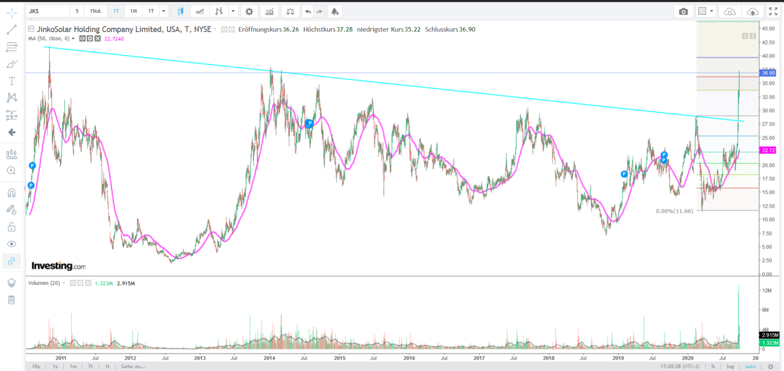Toggle stay in drawing mode pencil-lock icon
This screenshot has width=784, height=371.
pyautogui.click(x=11, y=209)
